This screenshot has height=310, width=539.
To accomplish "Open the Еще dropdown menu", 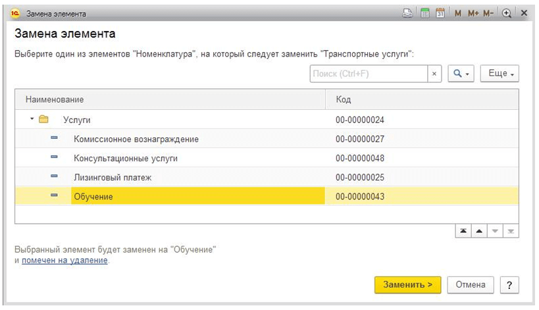I will coord(500,74).
